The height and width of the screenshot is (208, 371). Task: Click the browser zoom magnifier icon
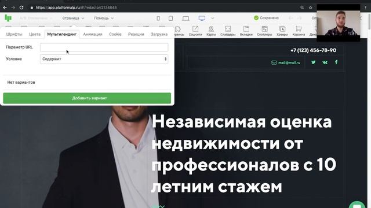click(x=302, y=8)
